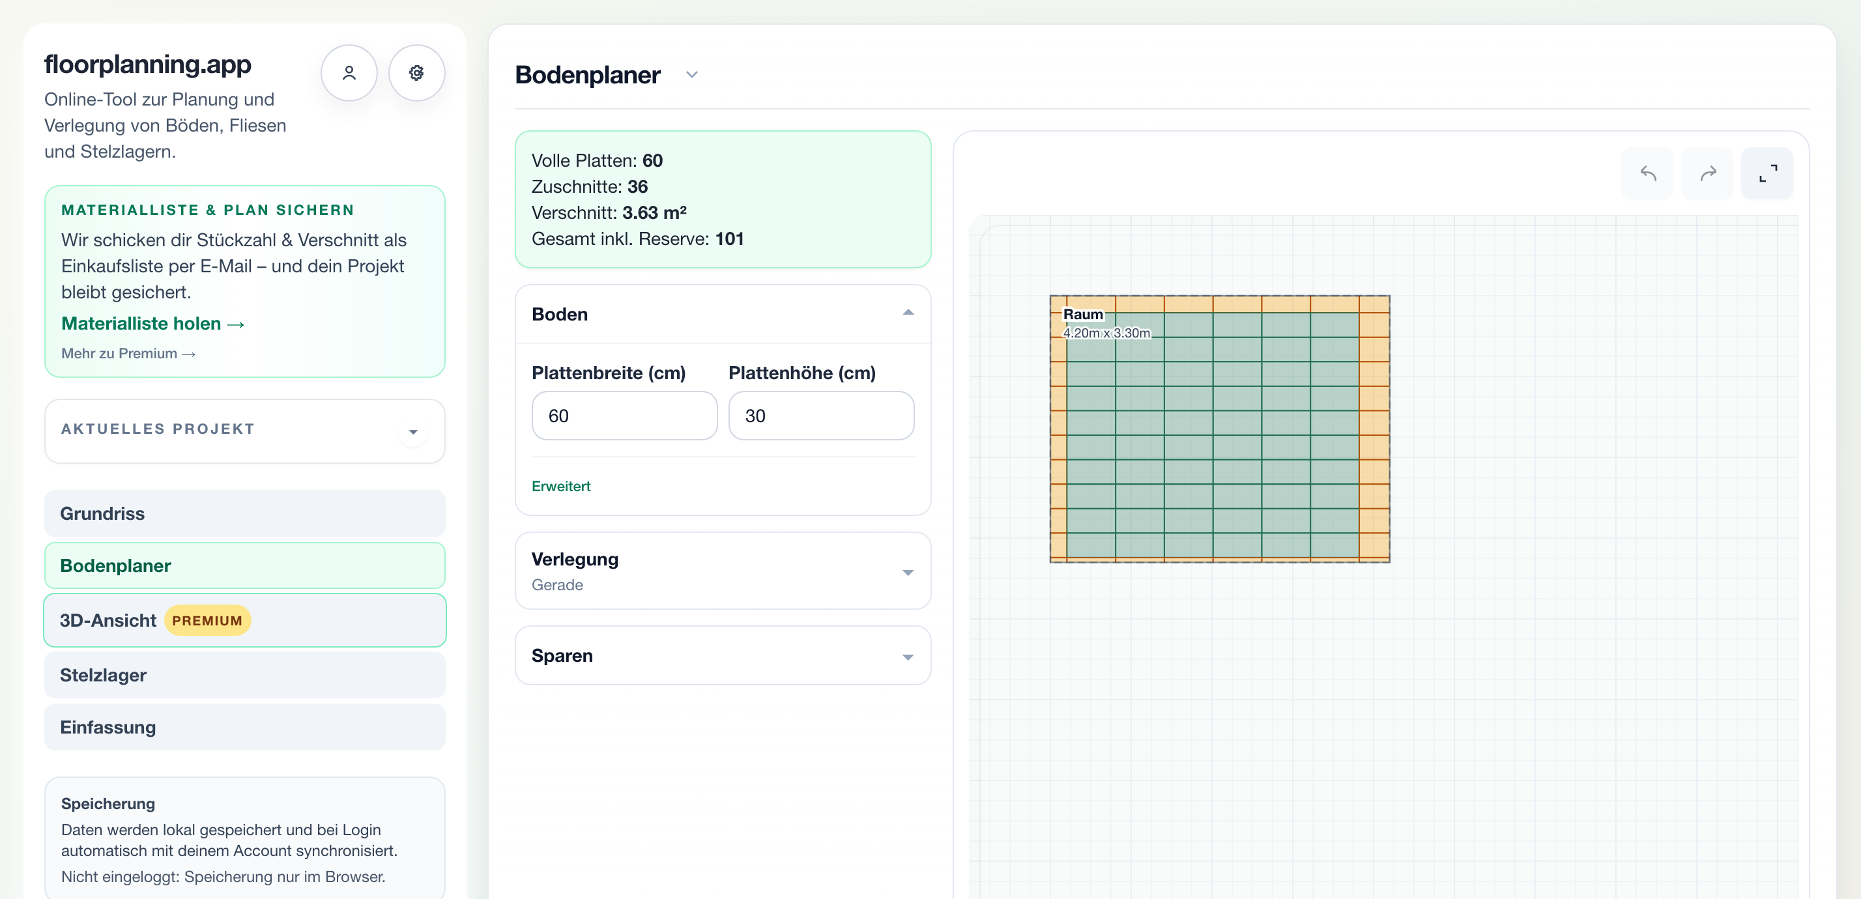Click the 4.20m x 3.30m dimension text
This screenshot has height=899, width=1861.
tap(1106, 333)
